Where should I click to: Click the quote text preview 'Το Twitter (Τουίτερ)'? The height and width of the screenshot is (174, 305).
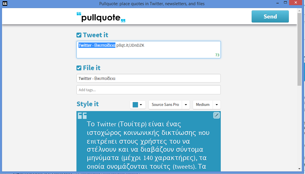point(117,124)
